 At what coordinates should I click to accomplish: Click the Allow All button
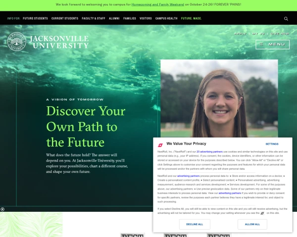point(252,224)
